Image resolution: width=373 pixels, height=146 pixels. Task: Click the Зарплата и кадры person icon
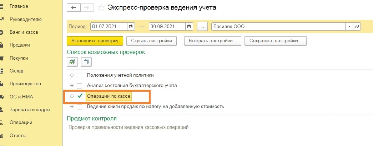tap(1, 109)
